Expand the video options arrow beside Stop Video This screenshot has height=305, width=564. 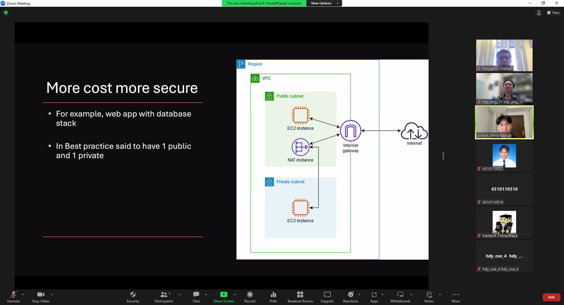point(52,294)
